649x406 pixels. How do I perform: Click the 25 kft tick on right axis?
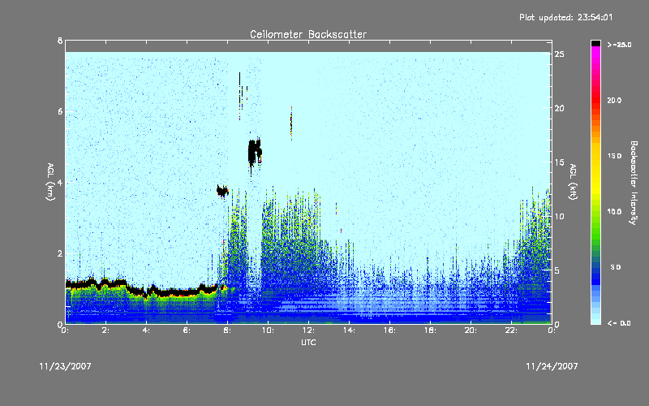[560, 54]
